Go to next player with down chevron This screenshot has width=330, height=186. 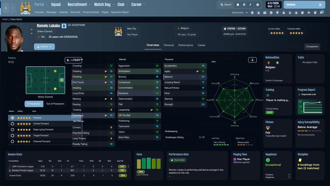click(x=32, y=33)
